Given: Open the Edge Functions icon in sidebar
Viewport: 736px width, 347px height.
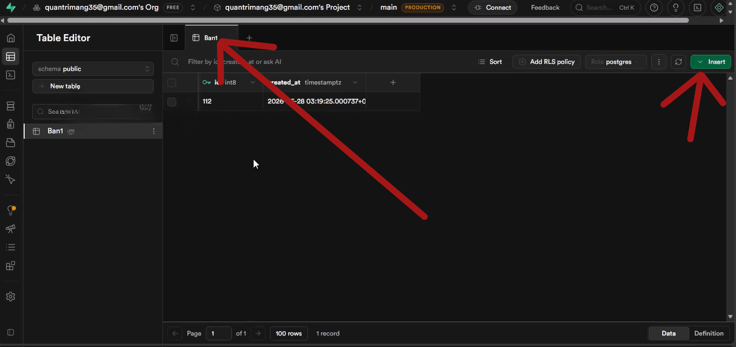Looking at the screenshot, I should 10,161.
